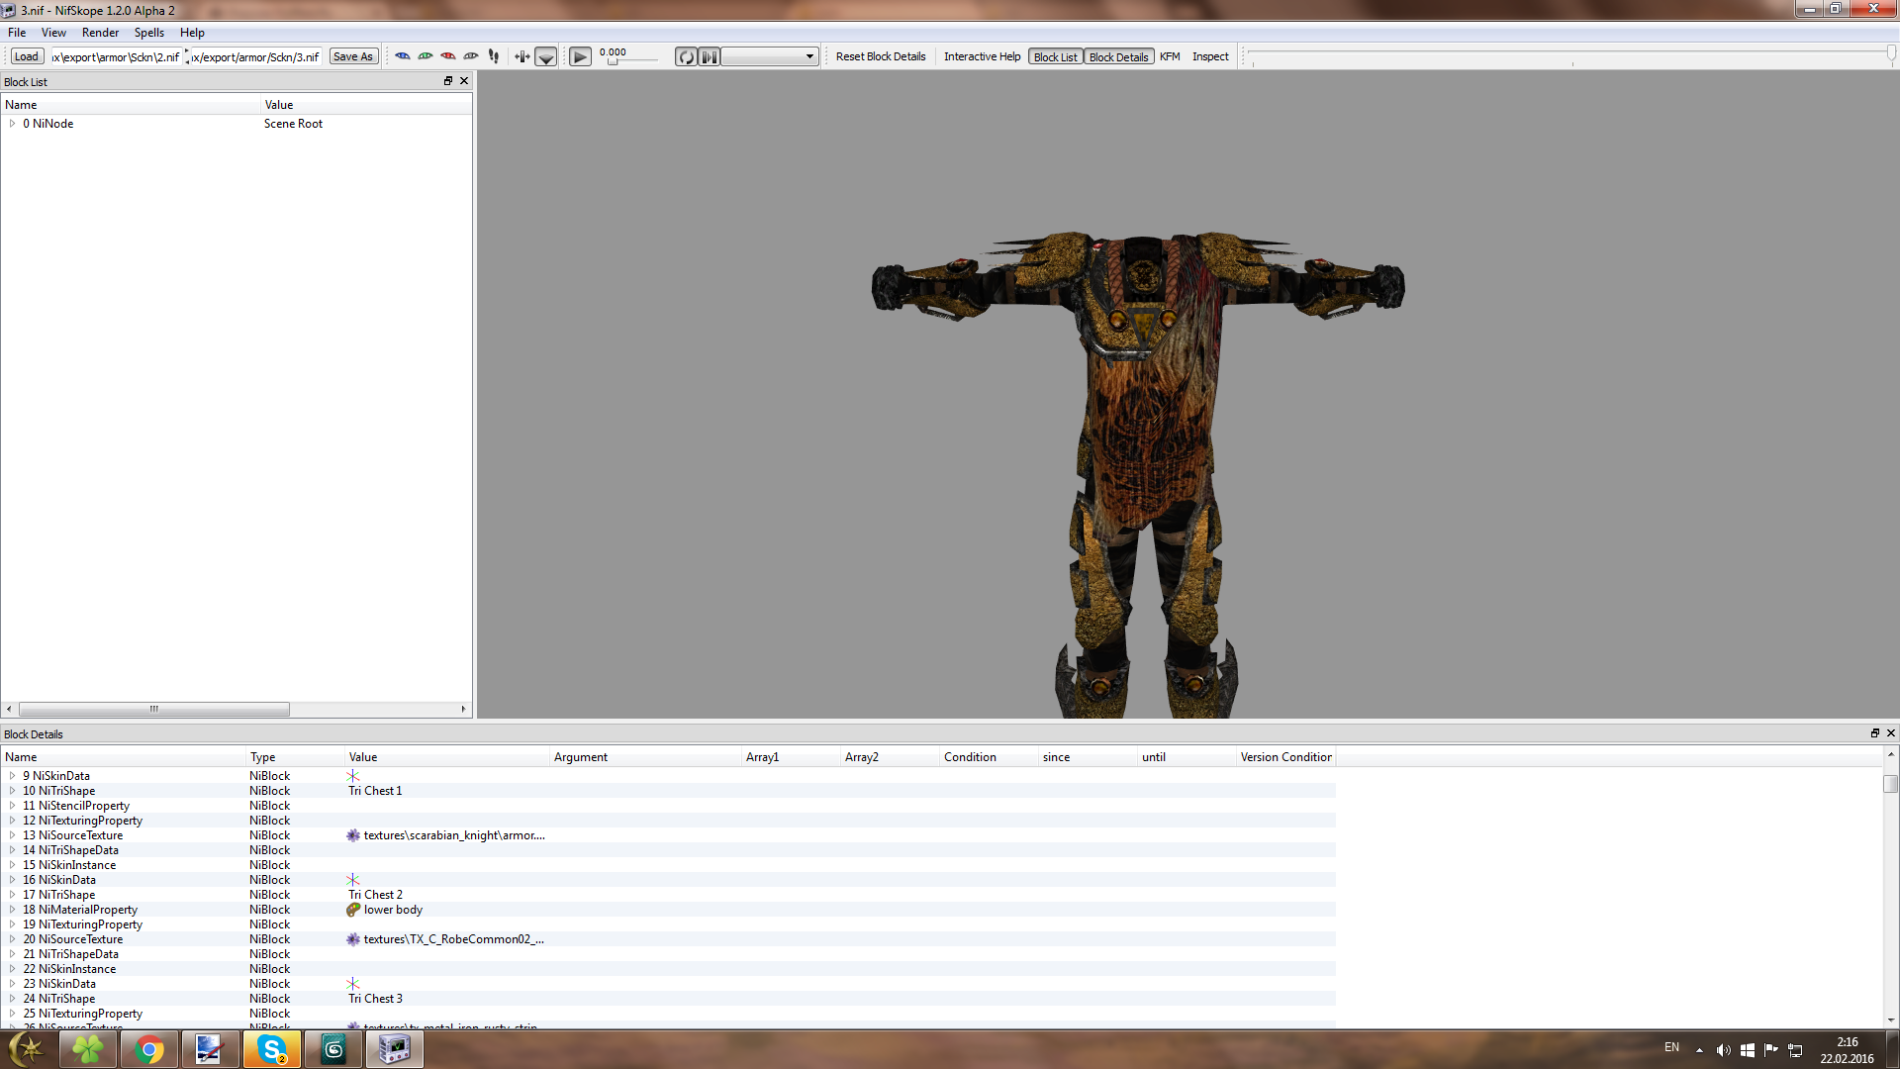Click the red eye side view icon
Viewport: 1900px width, 1069px height.
coord(448,56)
